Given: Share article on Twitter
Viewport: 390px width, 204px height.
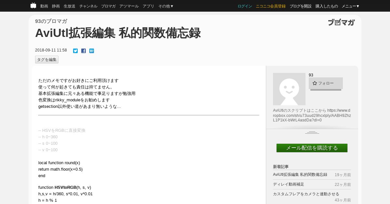Looking at the screenshot, I should coord(75,51).
